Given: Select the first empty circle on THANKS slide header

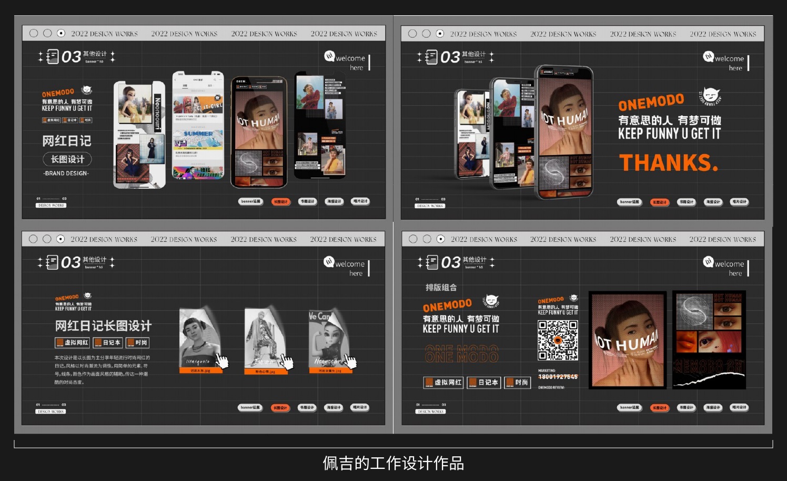Looking at the screenshot, I should pos(412,34).
